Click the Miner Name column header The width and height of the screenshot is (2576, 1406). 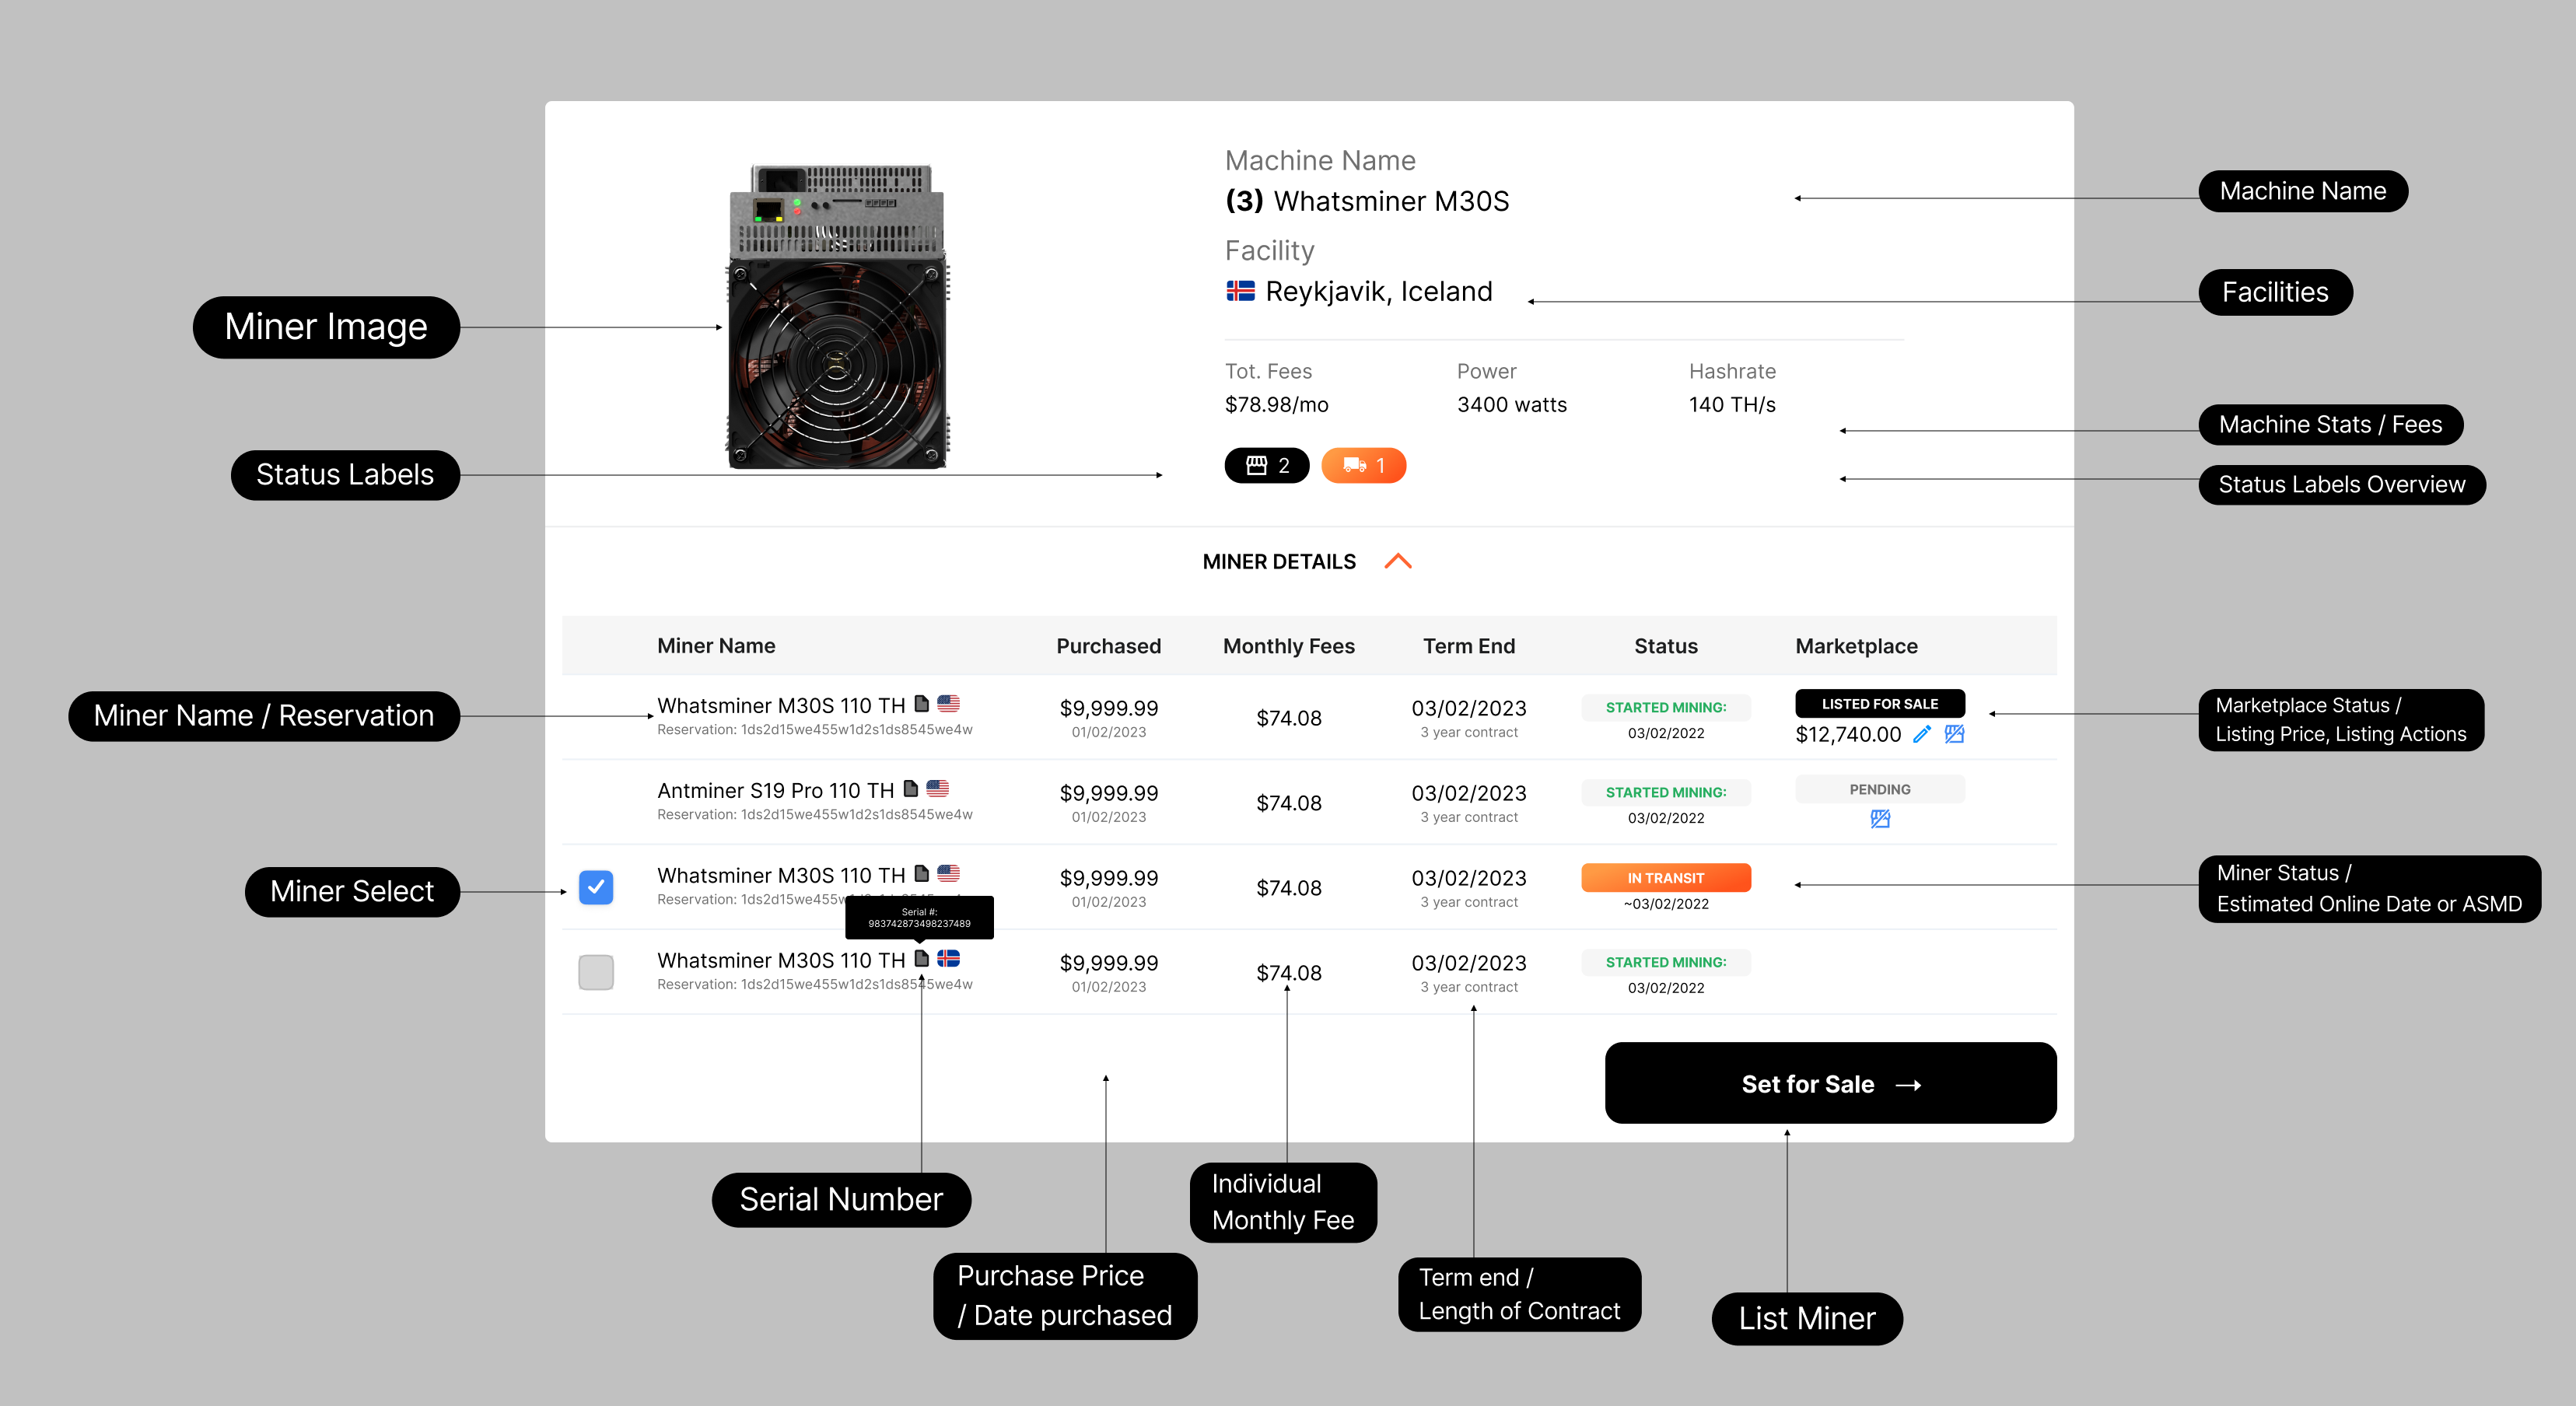[x=716, y=646]
